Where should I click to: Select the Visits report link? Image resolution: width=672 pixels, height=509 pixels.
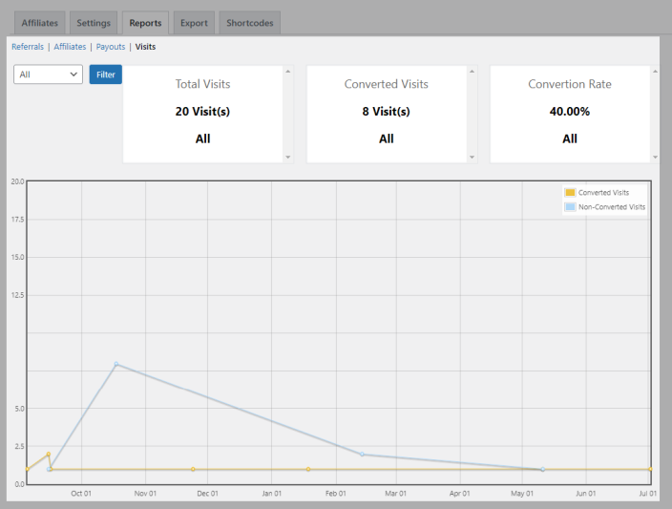tap(145, 46)
